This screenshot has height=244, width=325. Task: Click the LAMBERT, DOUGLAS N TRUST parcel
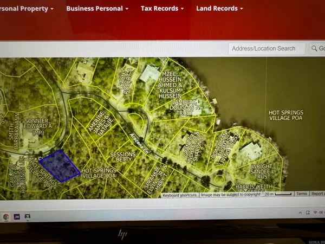[x=185, y=107]
